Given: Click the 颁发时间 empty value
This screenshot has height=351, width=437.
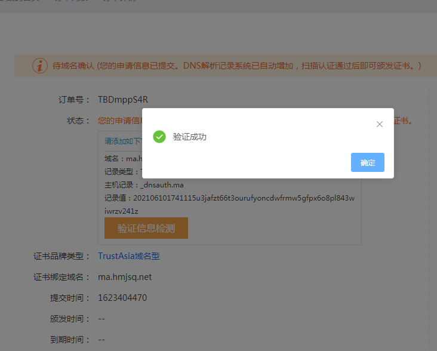Looking at the screenshot, I should click(101, 319).
